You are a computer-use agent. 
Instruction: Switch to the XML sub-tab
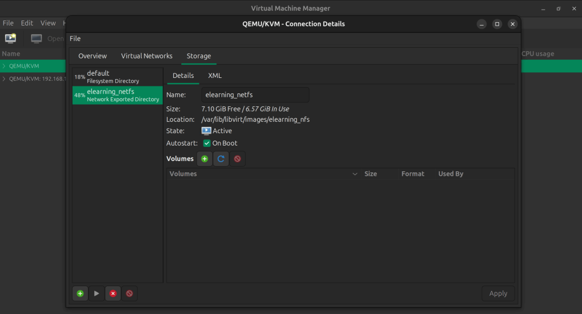[x=214, y=76]
